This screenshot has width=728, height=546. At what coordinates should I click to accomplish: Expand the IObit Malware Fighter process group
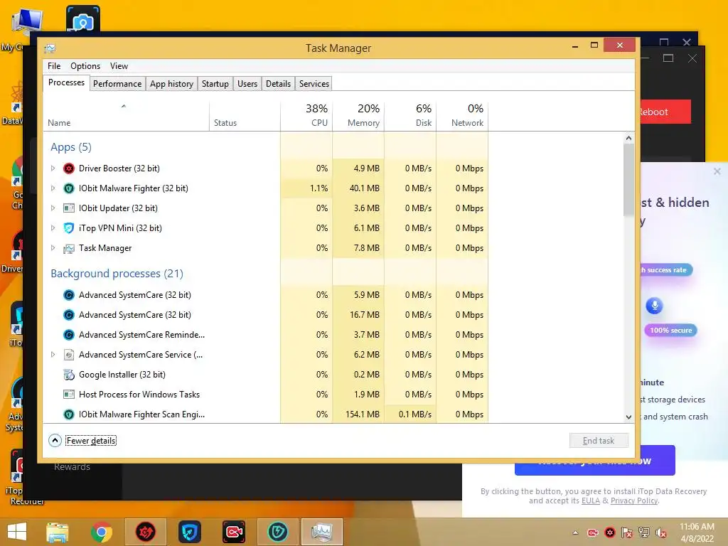tap(53, 188)
